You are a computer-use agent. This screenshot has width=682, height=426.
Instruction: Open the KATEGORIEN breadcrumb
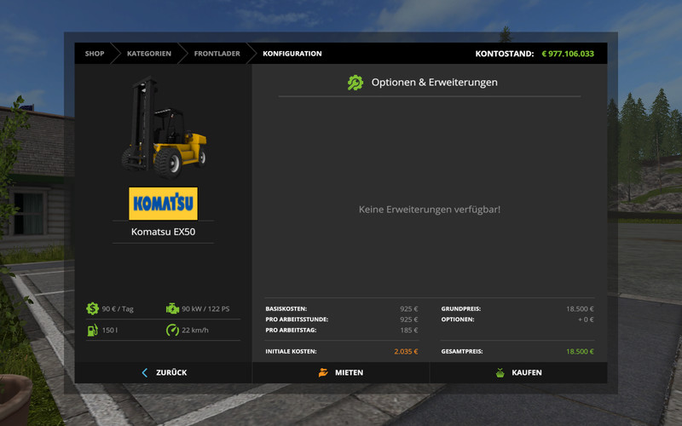[x=149, y=54]
